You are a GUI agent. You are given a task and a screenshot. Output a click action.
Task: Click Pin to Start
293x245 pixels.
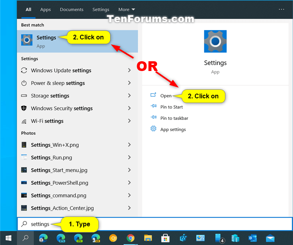[172, 107]
